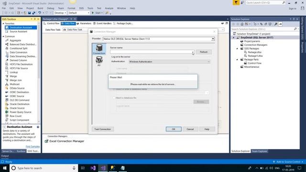
Task: Click Undo icon in toolbar
Action: tap(40, 13)
